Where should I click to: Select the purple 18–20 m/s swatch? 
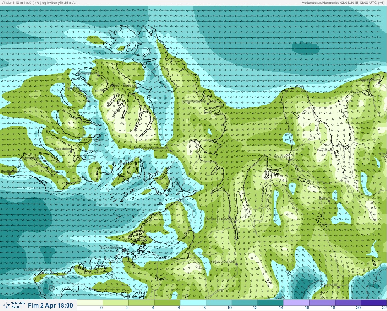point(348,303)
